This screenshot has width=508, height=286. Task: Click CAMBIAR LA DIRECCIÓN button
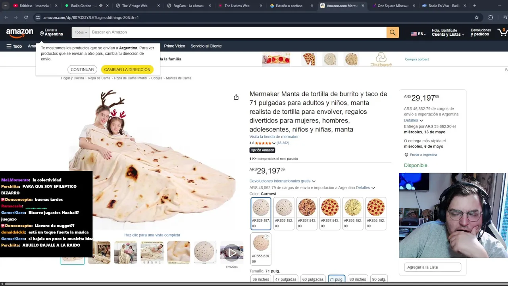[x=127, y=70]
